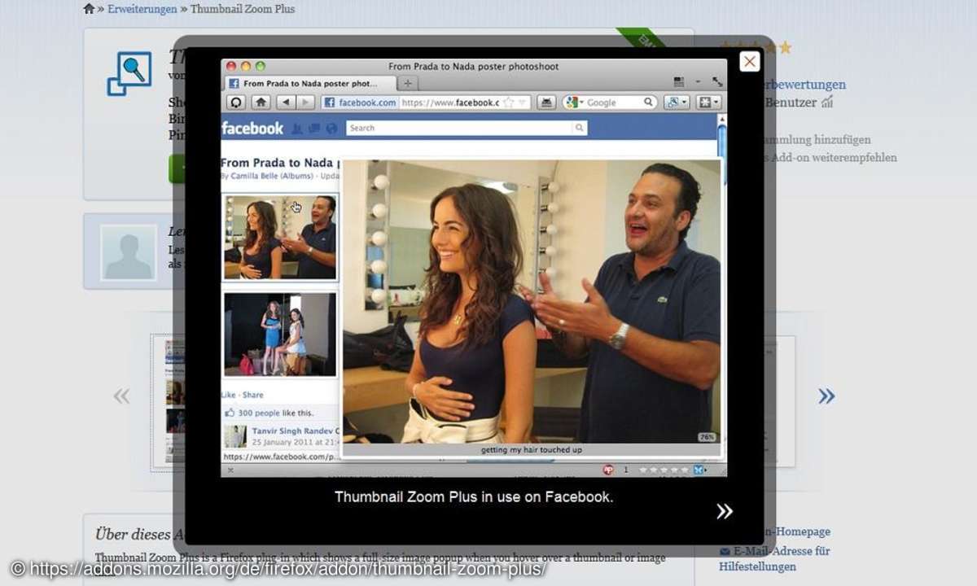Click the Like link under the photos
The height and width of the screenshot is (586, 977).
229,395
